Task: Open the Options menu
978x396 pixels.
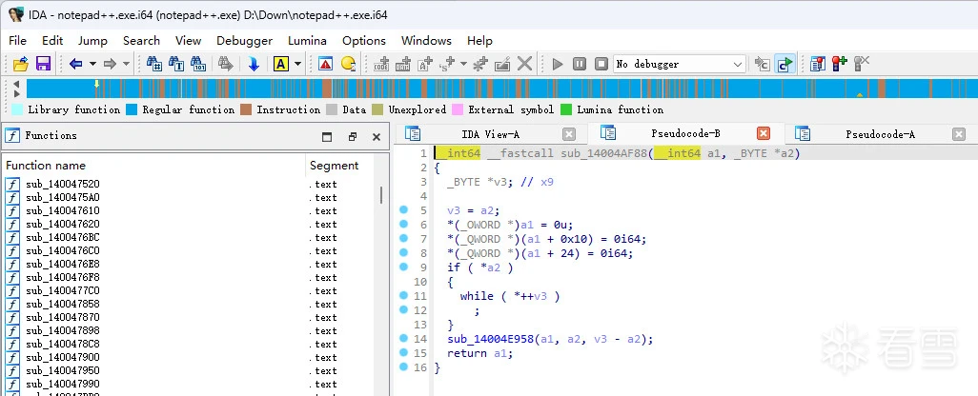Action: coord(363,41)
